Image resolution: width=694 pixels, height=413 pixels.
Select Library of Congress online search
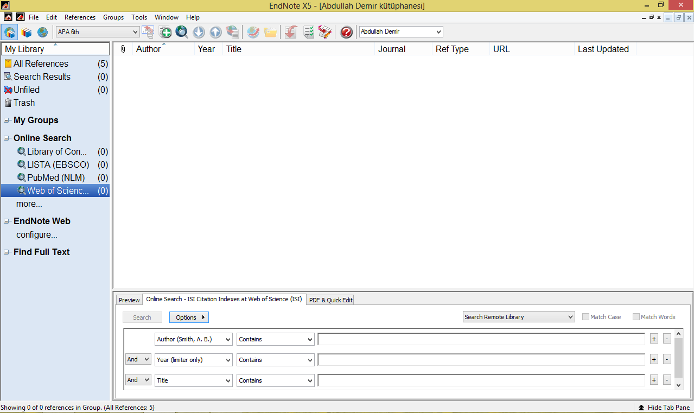[56, 151]
